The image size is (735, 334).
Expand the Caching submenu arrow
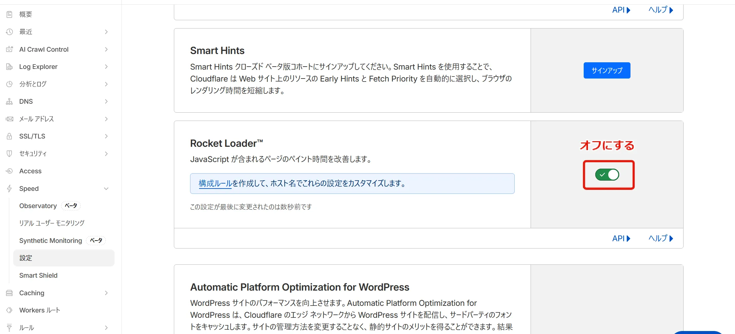[x=106, y=293]
